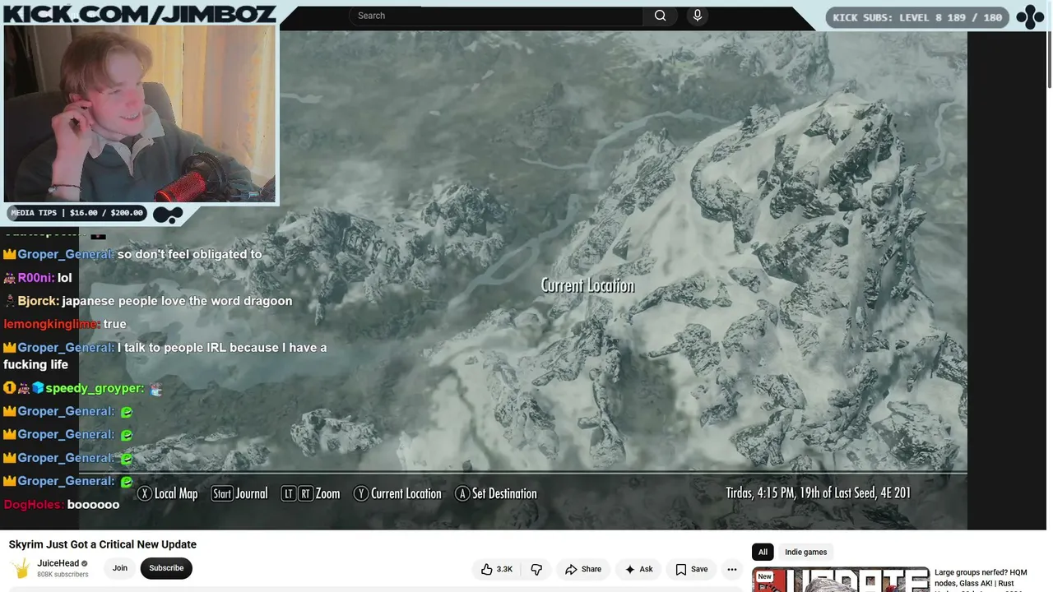
Task: Click the 'Zoom' label in the game bar
Action: (x=327, y=493)
